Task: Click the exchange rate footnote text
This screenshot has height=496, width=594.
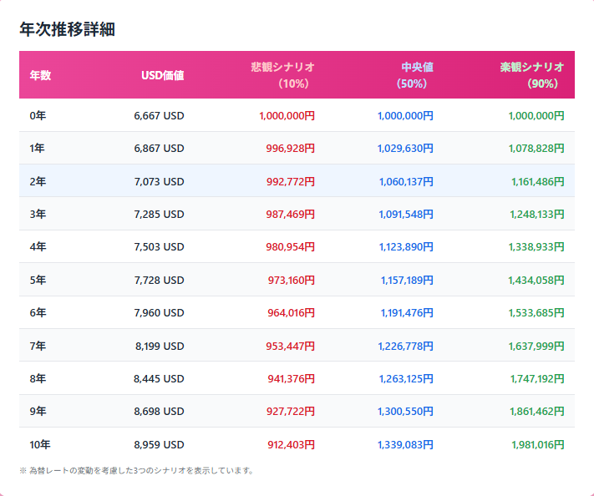Action: pos(136,470)
